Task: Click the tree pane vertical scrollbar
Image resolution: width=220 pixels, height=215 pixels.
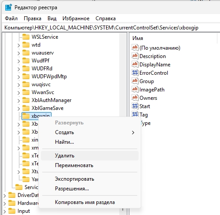Action: pyautogui.click(x=123, y=75)
